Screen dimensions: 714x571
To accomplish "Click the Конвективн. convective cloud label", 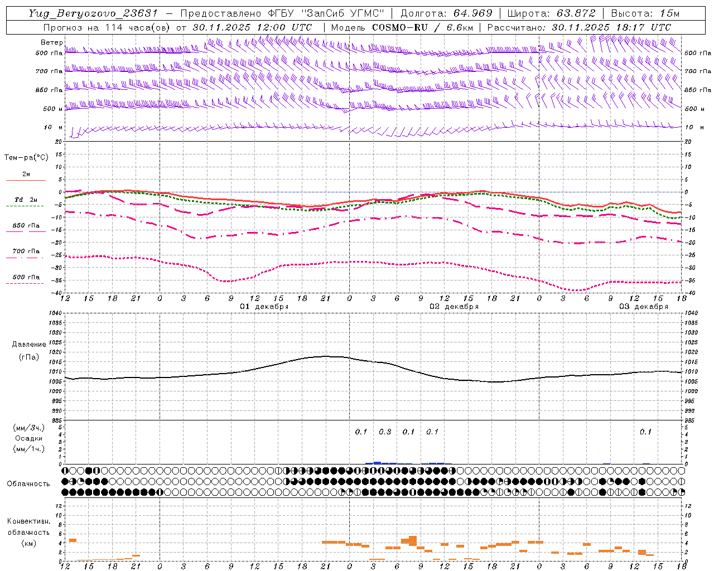I will [x=28, y=521].
